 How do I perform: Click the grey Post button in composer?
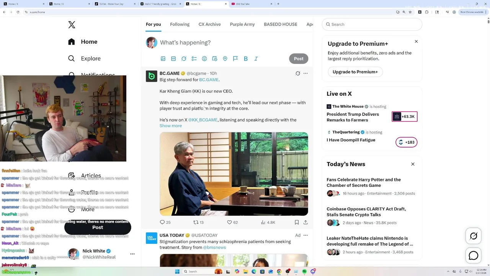coord(299,59)
